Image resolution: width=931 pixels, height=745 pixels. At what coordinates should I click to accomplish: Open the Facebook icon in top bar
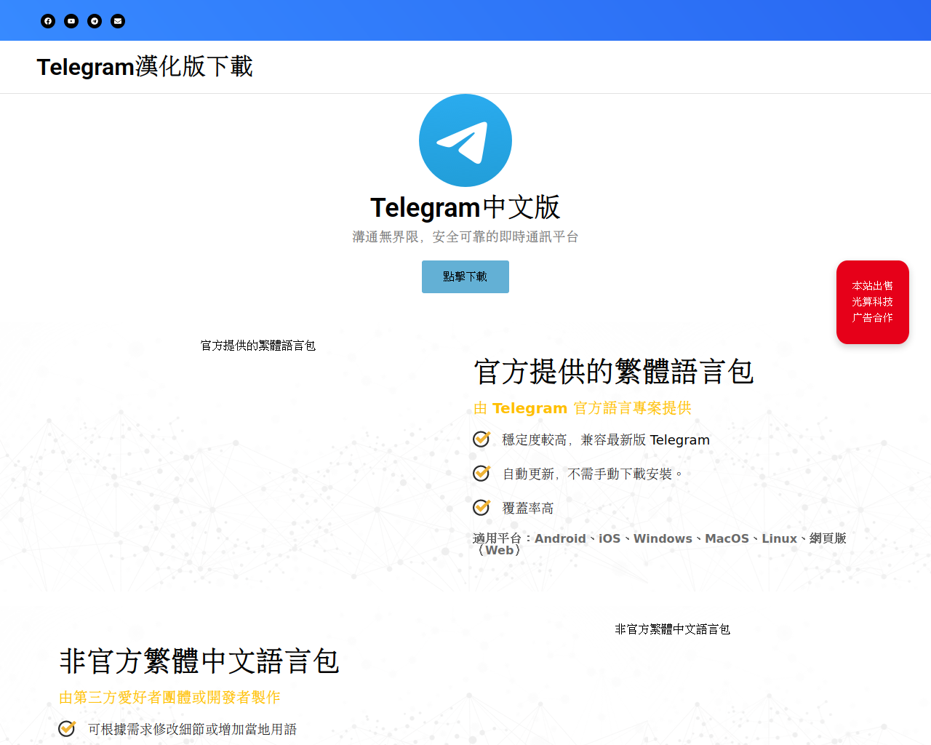point(48,21)
